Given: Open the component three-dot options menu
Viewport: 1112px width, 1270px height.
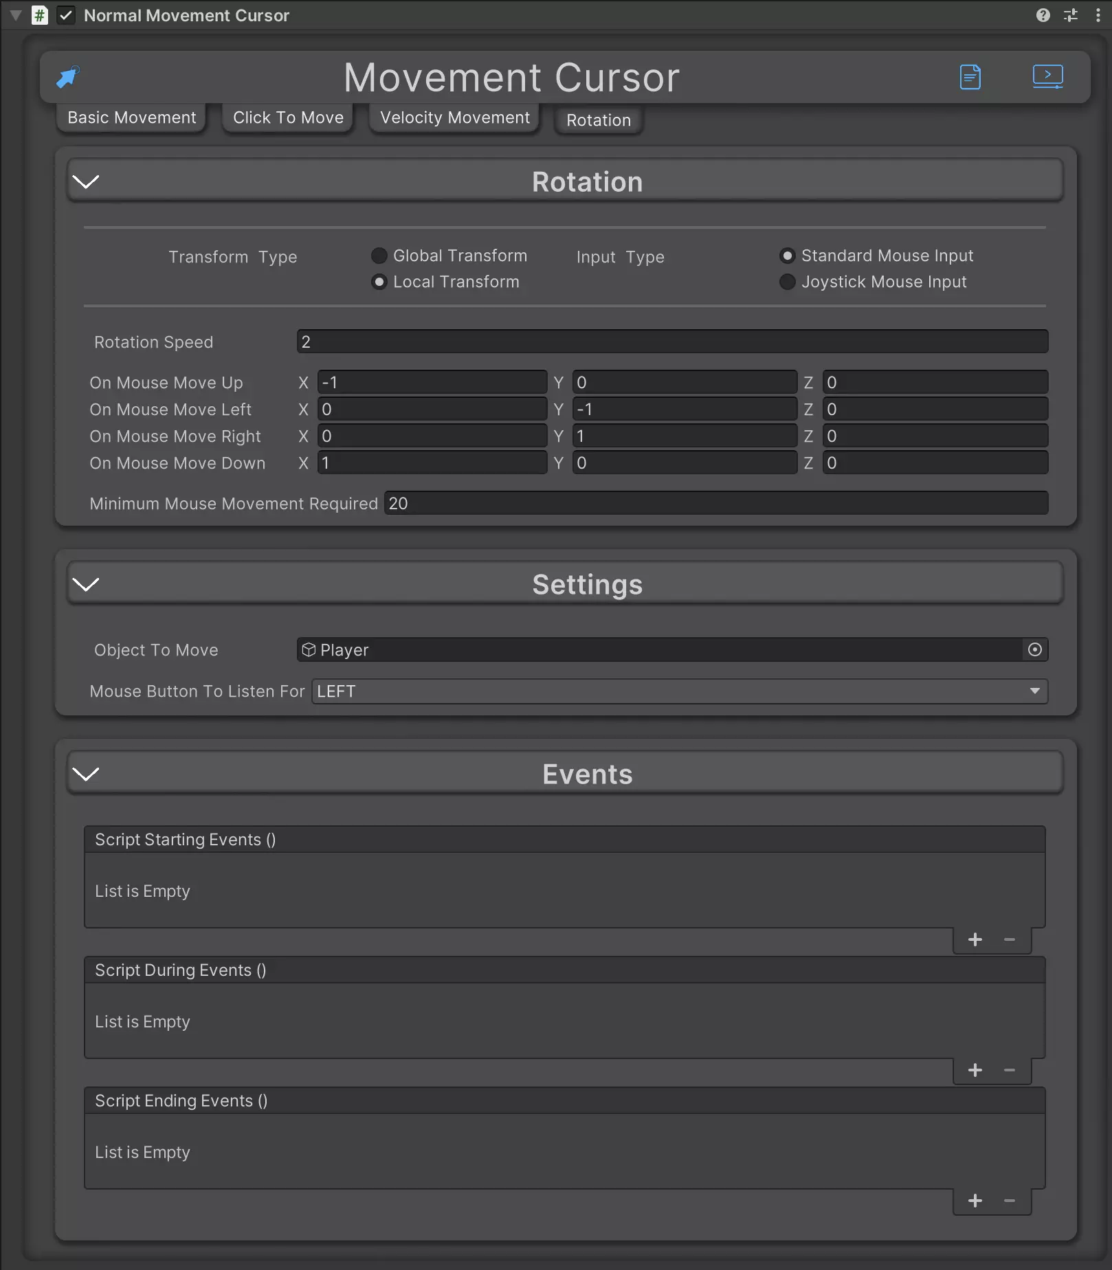Looking at the screenshot, I should [1098, 15].
